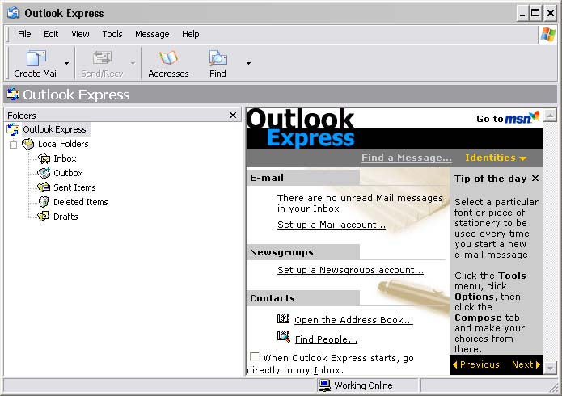Click the Sent Items folder icon

(x=44, y=187)
